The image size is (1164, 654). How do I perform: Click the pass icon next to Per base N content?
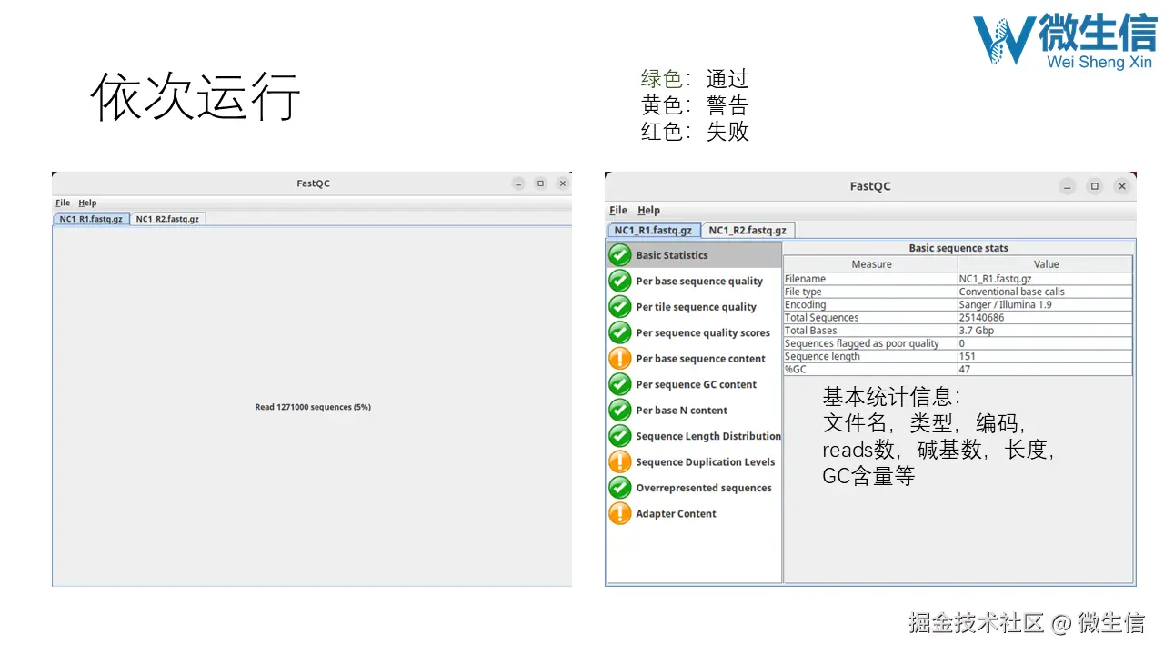tap(619, 410)
